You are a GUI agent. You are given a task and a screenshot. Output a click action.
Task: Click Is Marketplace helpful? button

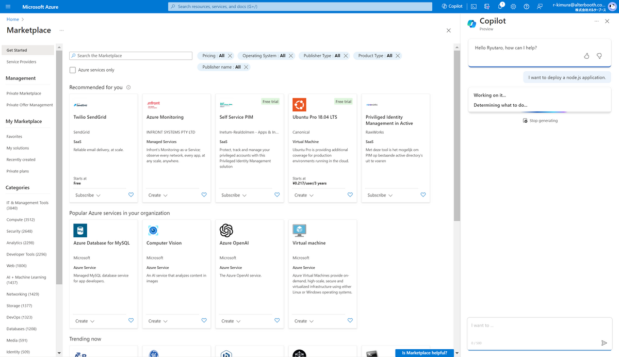click(x=425, y=353)
